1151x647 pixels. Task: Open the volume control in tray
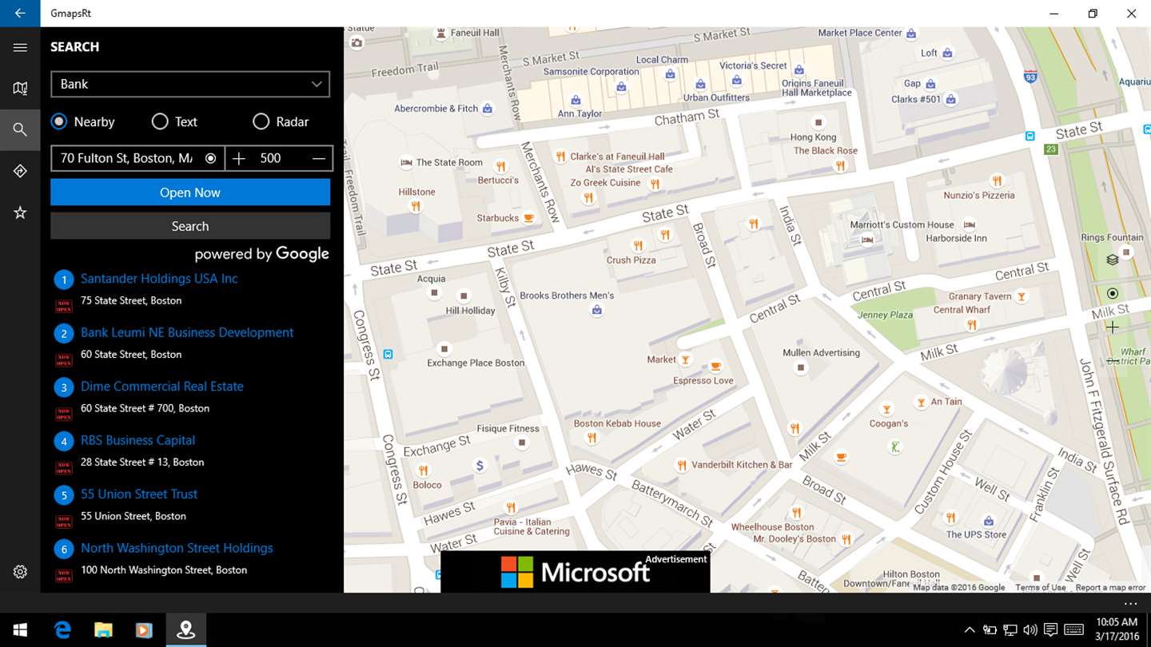click(x=1030, y=630)
